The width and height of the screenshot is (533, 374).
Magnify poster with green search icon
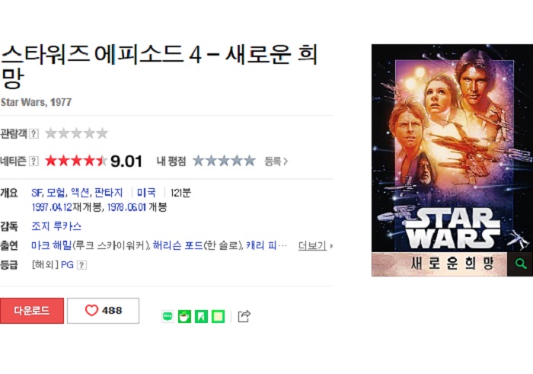pos(520,264)
